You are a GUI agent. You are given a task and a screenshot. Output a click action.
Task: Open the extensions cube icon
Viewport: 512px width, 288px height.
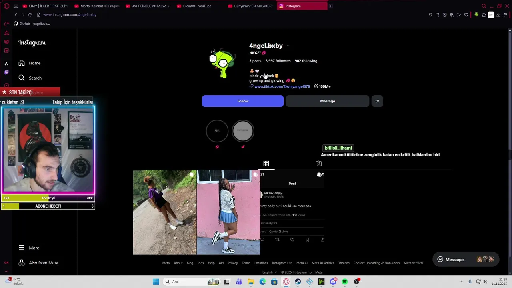[484, 15]
